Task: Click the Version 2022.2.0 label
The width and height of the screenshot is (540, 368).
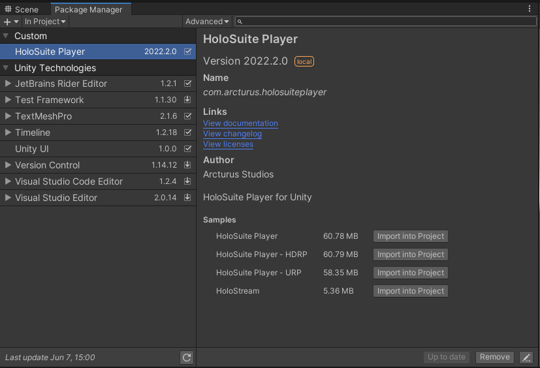Action: click(246, 61)
